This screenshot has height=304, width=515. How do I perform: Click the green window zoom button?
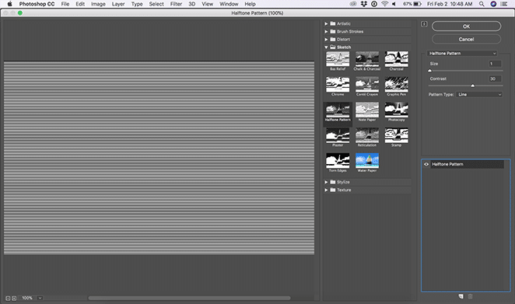point(20,12)
